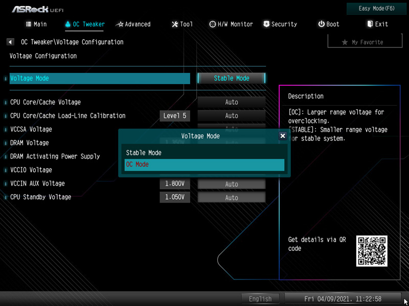Select the Boot tab
This screenshot has height=306, width=409.
pyautogui.click(x=328, y=24)
